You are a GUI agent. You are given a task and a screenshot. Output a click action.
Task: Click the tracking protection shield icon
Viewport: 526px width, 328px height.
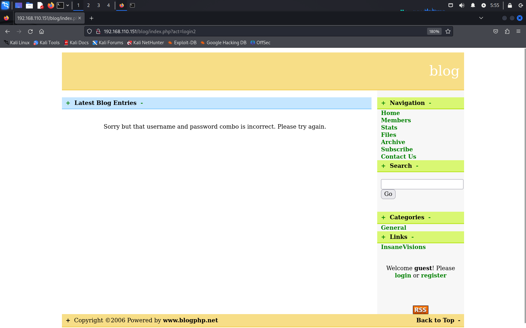point(89,32)
